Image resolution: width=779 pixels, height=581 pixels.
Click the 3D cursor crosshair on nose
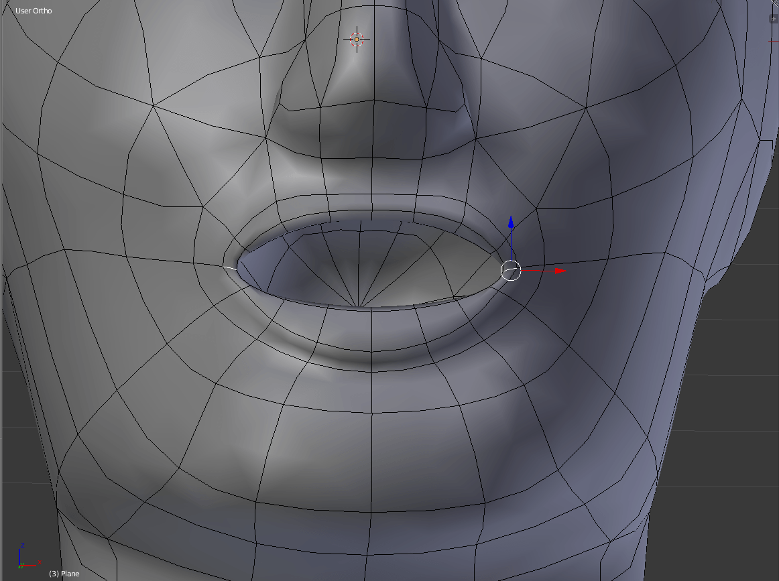tap(357, 40)
